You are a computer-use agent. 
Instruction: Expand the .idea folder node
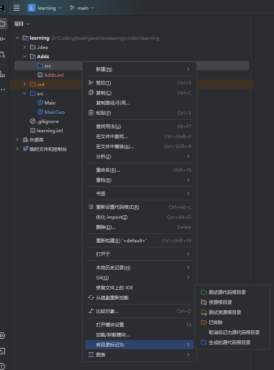(x=25, y=47)
